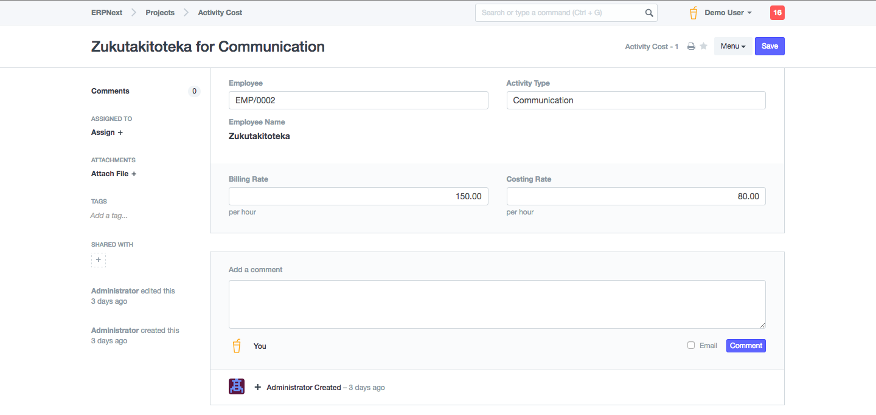Click the Billing Rate input field
The image size is (876, 415).
[x=358, y=196]
